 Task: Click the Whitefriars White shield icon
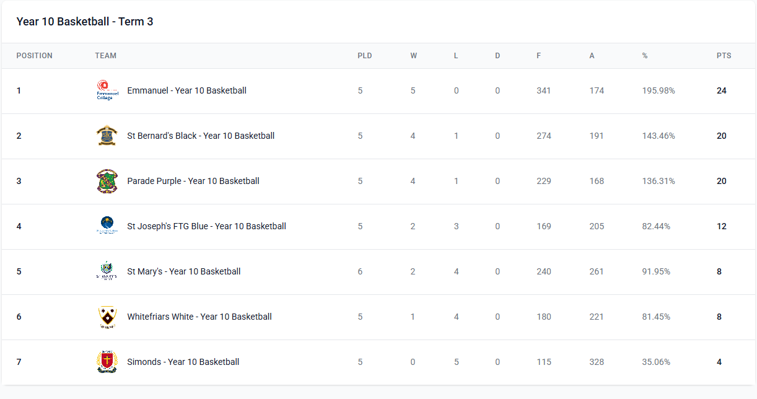point(107,317)
